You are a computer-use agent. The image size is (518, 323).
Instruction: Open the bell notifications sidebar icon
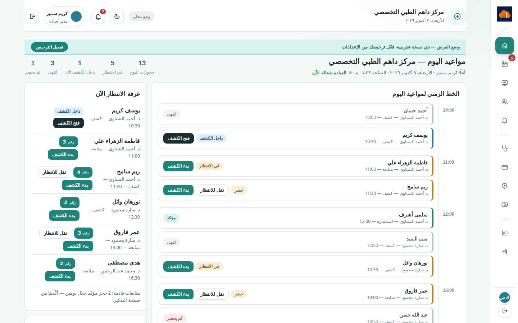coord(504,121)
